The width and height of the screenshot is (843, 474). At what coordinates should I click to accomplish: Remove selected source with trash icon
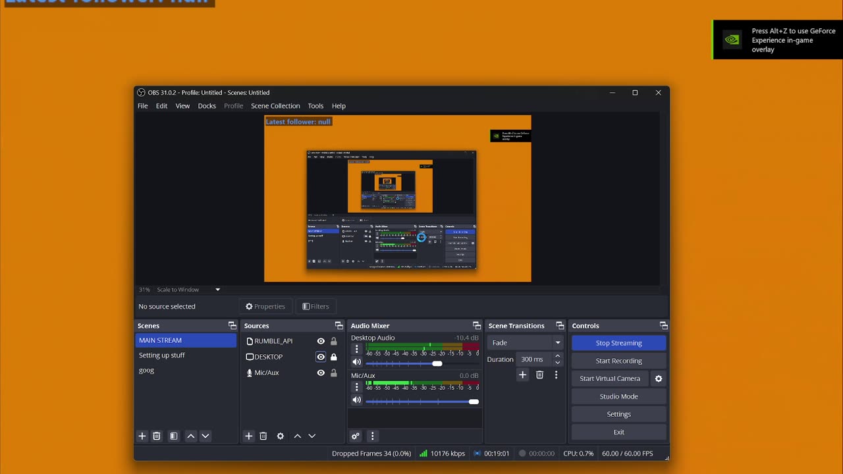tap(263, 436)
